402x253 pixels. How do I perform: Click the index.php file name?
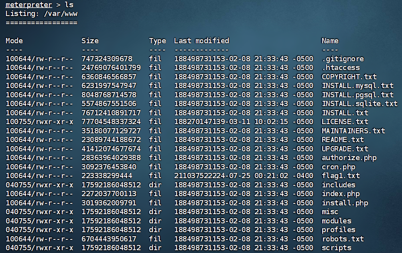pyautogui.click(x=341, y=194)
